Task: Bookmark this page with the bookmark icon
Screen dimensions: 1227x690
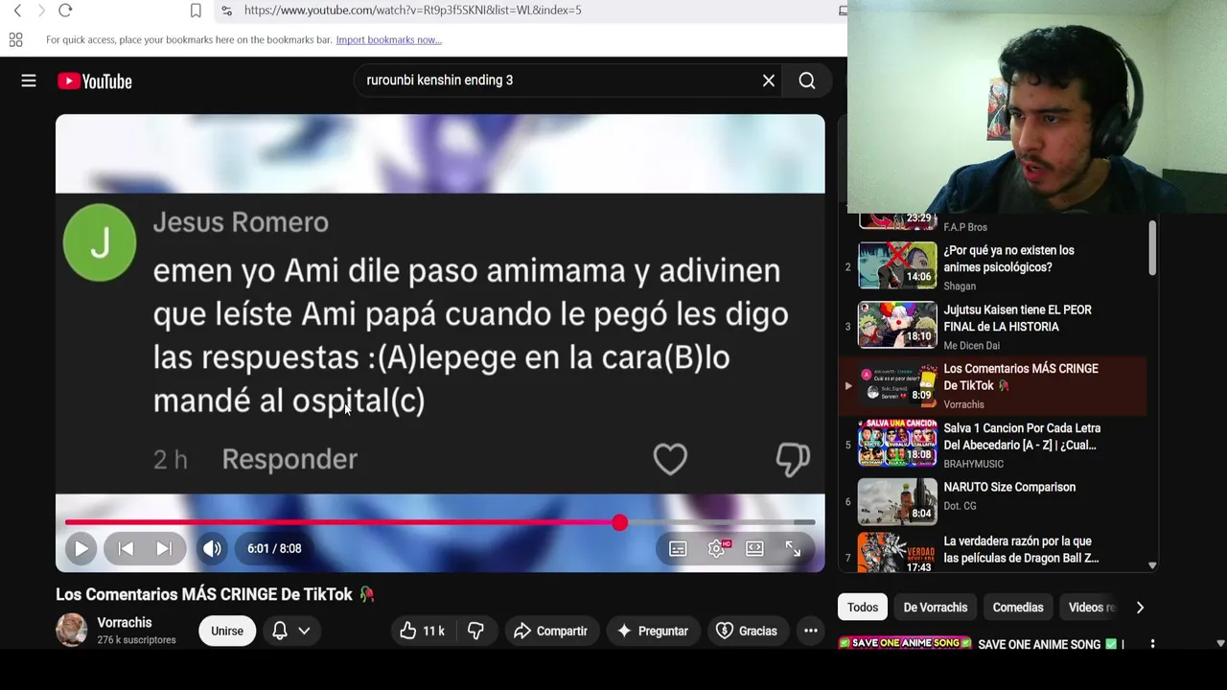Action: [196, 11]
